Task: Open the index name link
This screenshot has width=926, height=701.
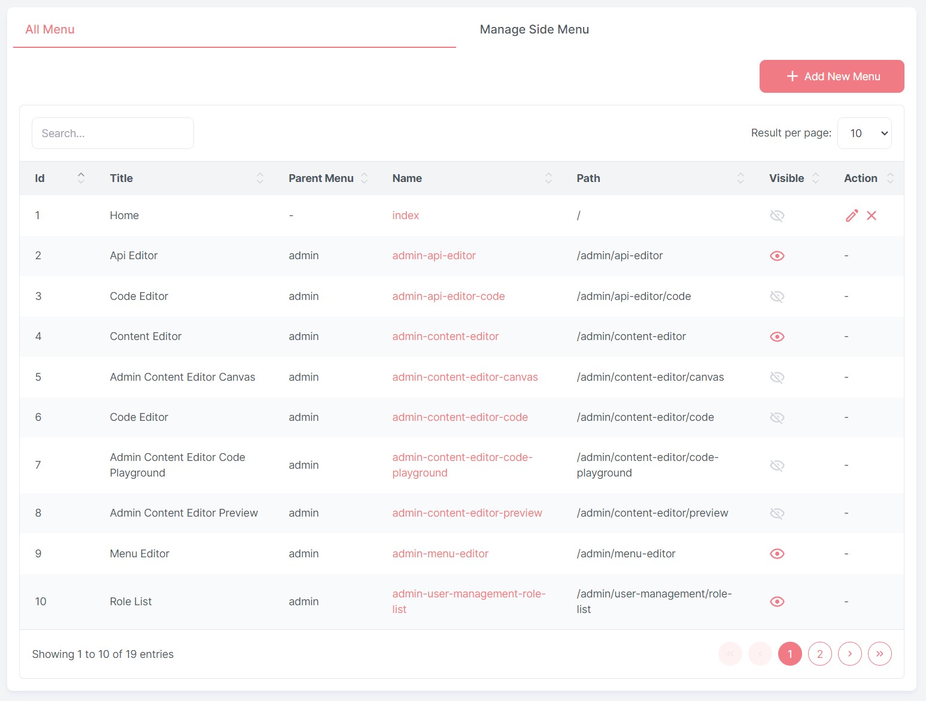Action: 405,216
